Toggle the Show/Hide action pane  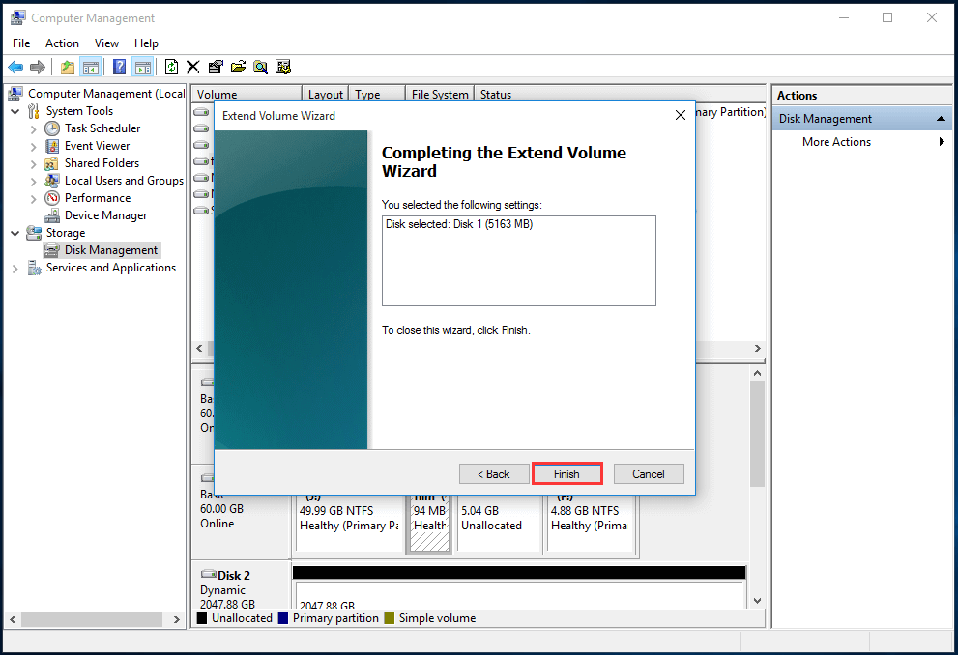142,66
